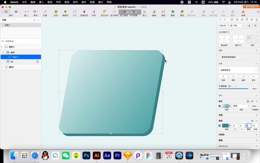The width and height of the screenshot is (260, 163).
Task: Flip the layer vertically in the inspector
Action: click(x=256, y=26)
